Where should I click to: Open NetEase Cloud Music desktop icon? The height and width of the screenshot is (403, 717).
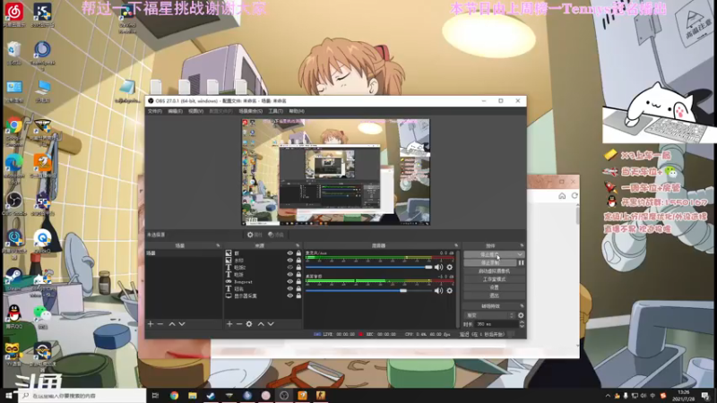pos(14,14)
